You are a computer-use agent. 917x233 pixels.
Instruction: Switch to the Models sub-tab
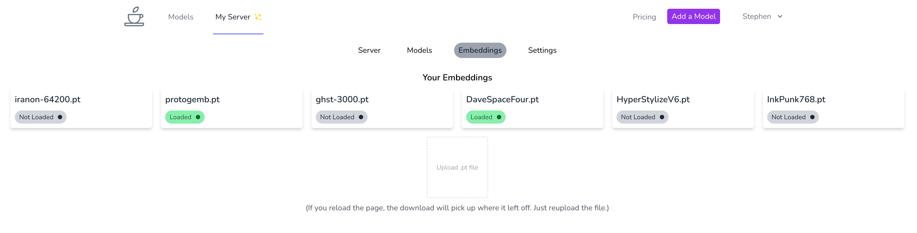pos(419,50)
